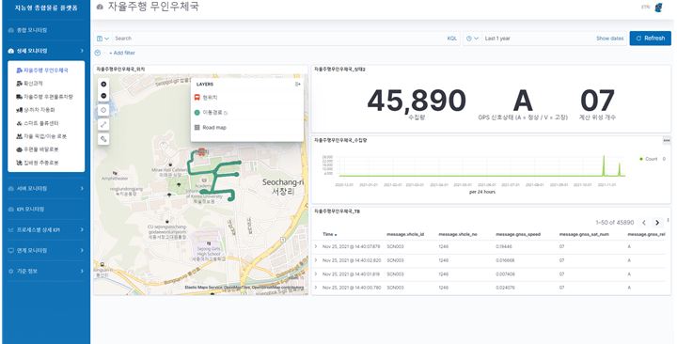Click the 종합 모니터링 sidebar icon

(x=11, y=30)
